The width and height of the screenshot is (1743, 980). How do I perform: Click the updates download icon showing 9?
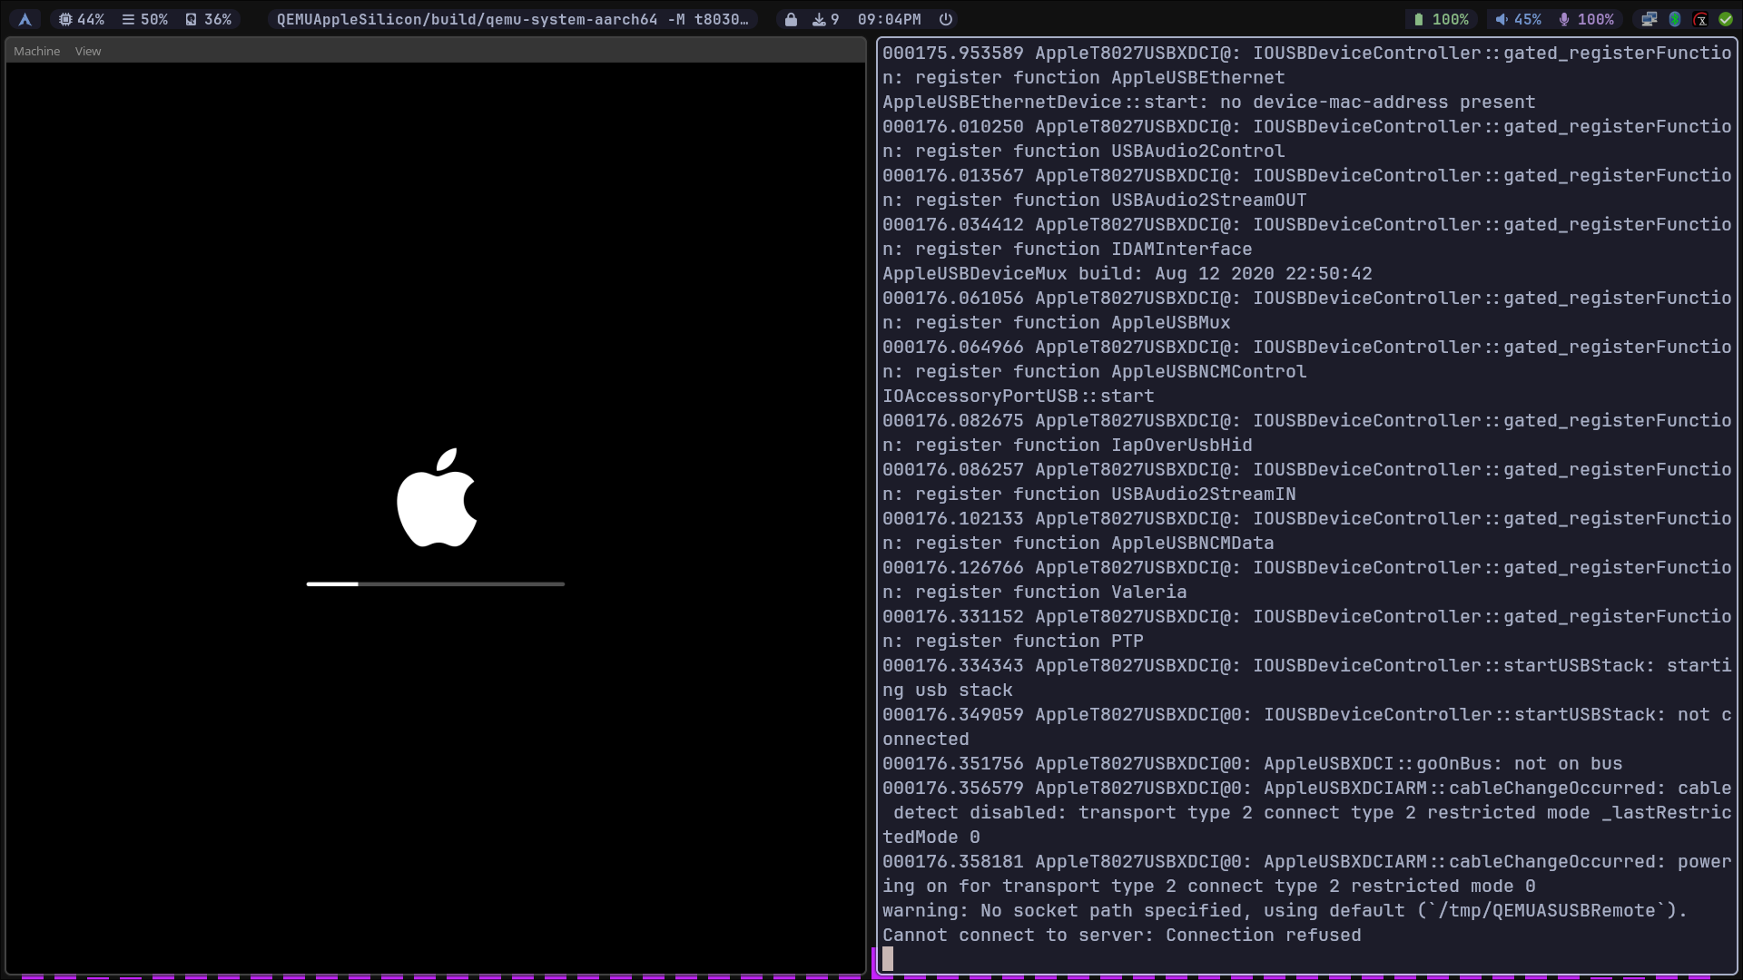point(819,19)
